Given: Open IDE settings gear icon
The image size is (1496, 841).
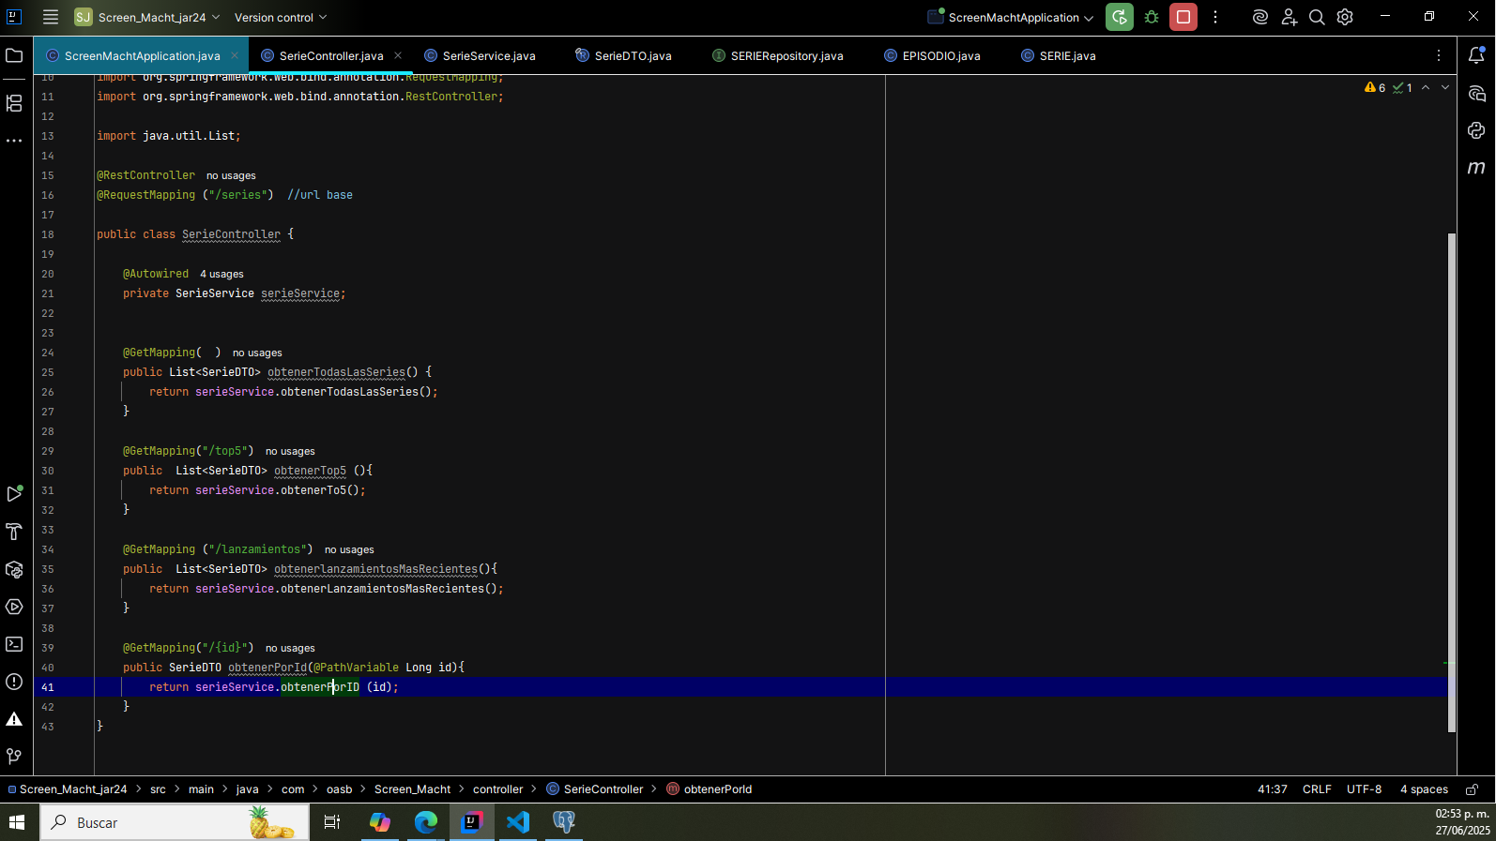Looking at the screenshot, I should tap(1345, 17).
